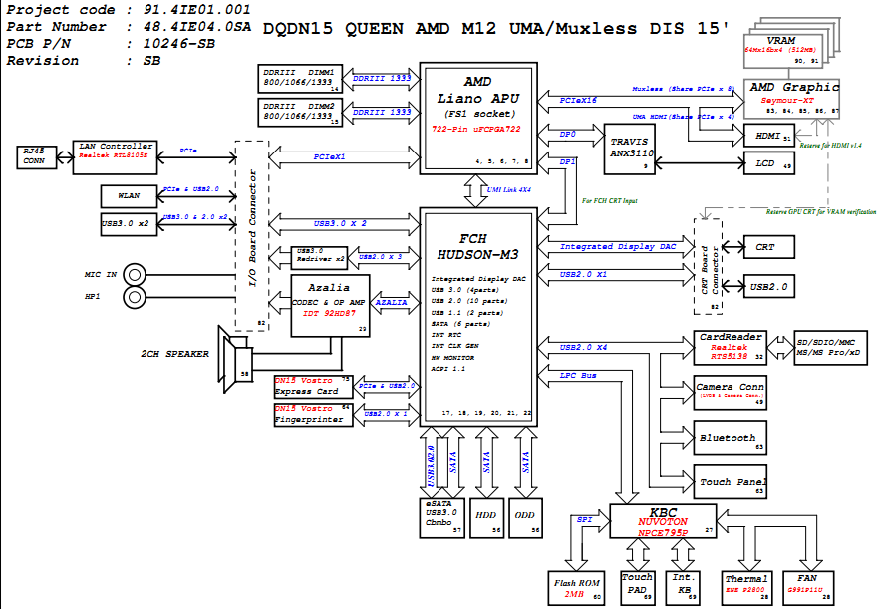Click the DP1 arrow label
Viewport: 879px width, 609px height.
point(567,162)
